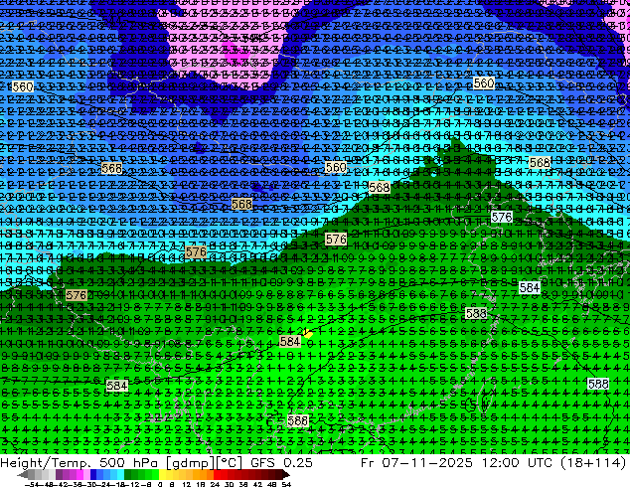630x487 pixels.
Task: Click the 560 contour label at the left edge
Action: 23,86
